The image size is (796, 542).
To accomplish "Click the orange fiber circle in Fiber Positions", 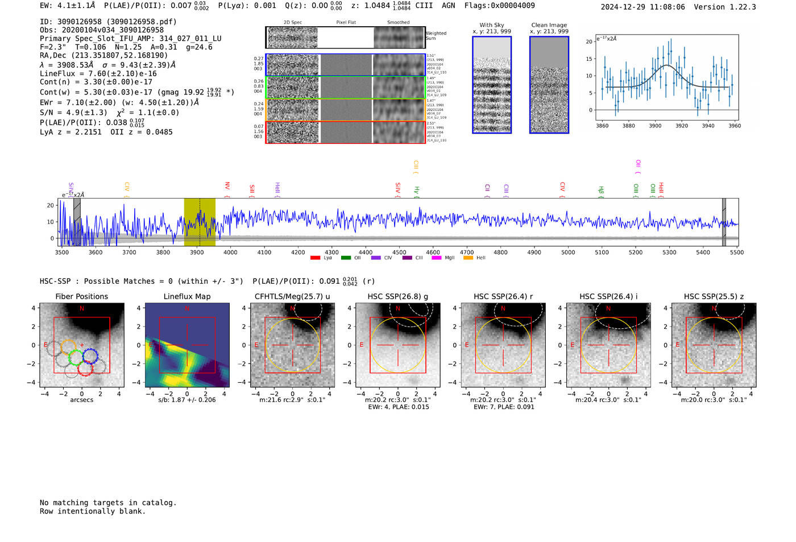I will point(68,347).
